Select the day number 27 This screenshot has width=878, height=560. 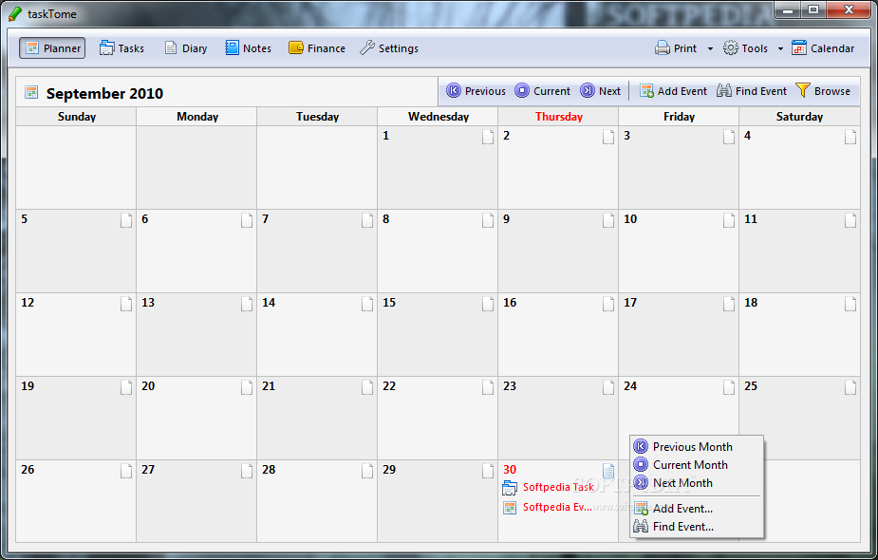148,469
